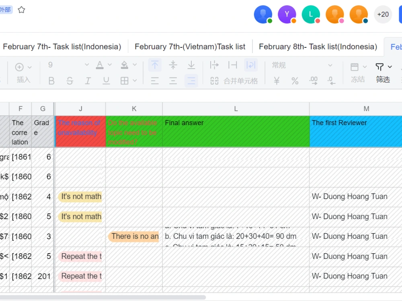The height and width of the screenshot is (301, 402).
Task: Set text clip mode
Action: (x=232, y=65)
